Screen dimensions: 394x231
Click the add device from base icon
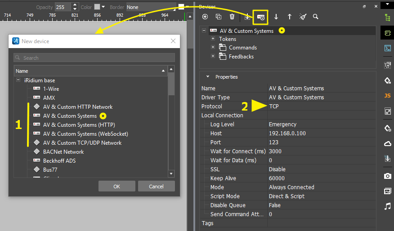(x=261, y=17)
